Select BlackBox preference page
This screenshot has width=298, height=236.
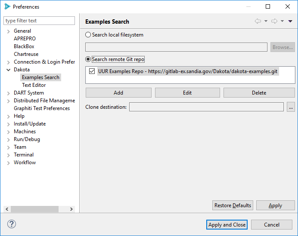point(24,46)
